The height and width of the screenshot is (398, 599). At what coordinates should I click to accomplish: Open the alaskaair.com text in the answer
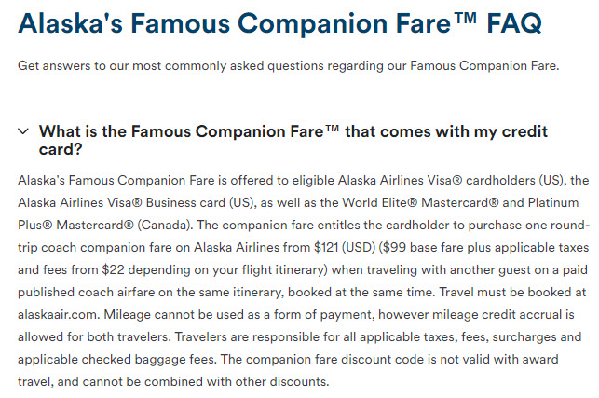point(59,314)
